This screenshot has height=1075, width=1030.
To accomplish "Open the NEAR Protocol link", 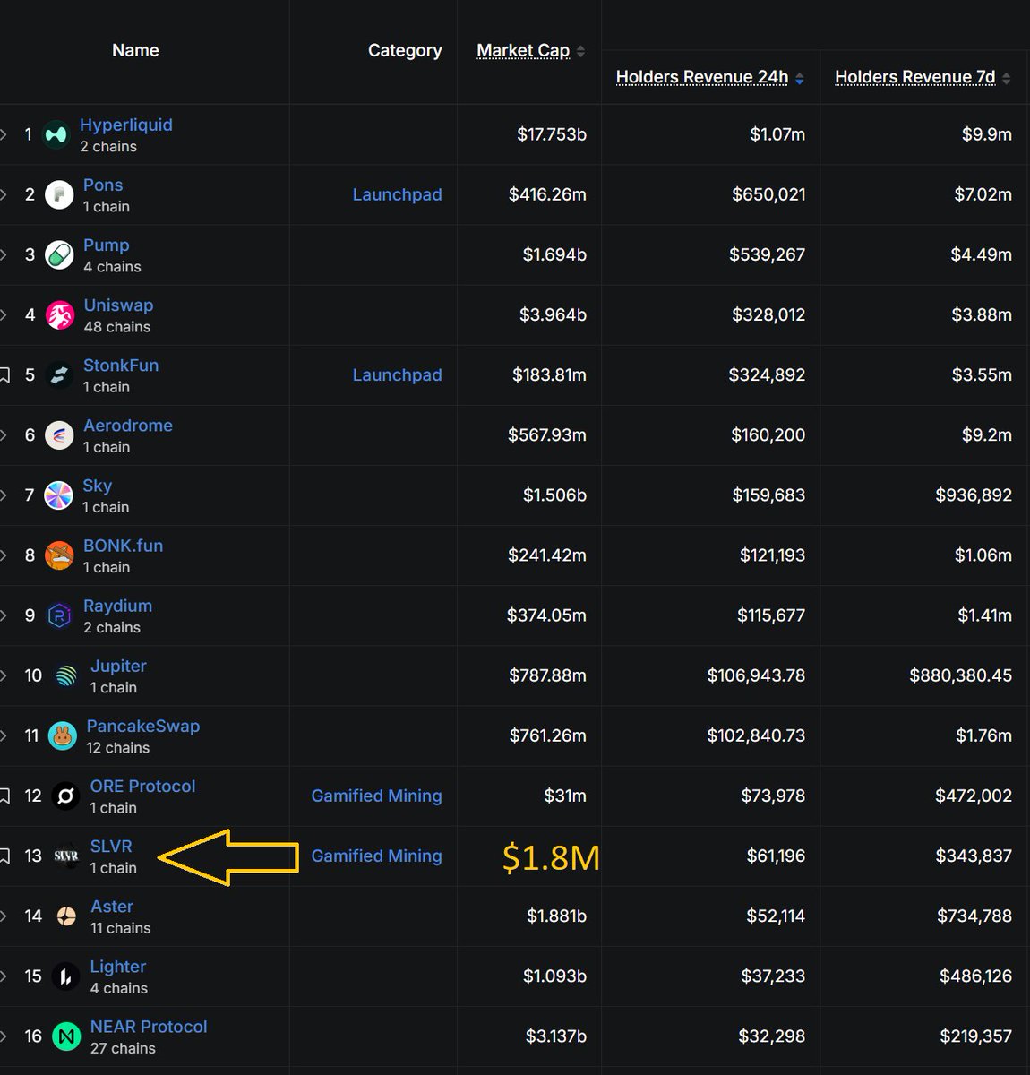I will [x=149, y=1027].
